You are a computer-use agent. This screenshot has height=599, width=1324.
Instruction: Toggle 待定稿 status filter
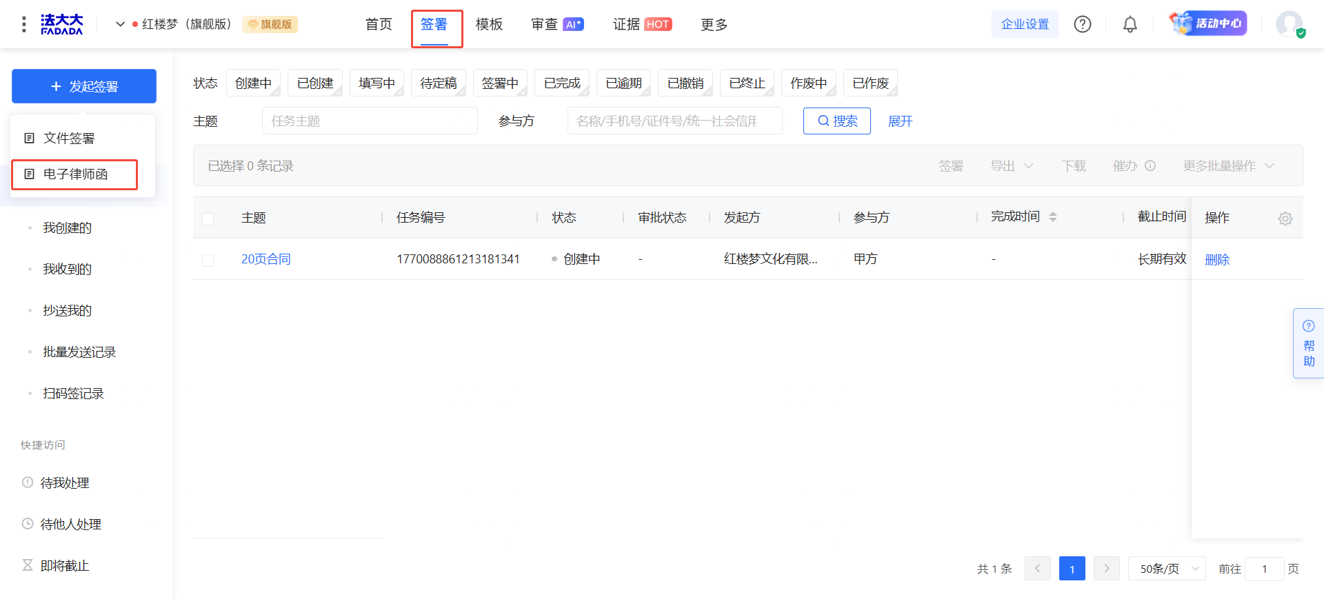[x=439, y=83]
